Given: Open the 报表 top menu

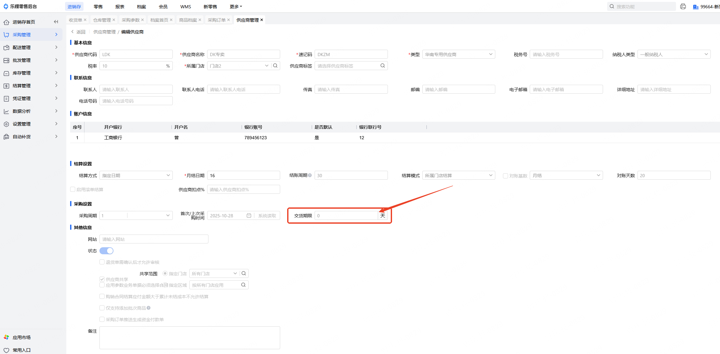Looking at the screenshot, I should pos(120,6).
